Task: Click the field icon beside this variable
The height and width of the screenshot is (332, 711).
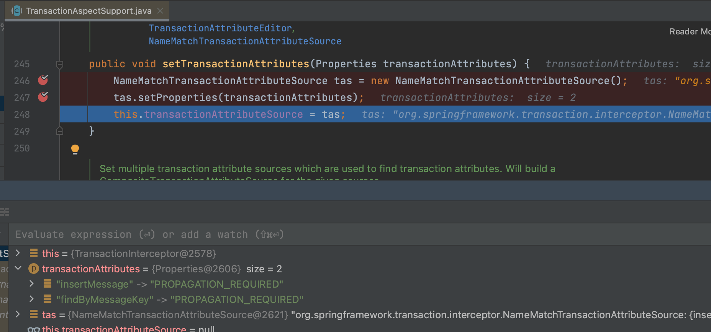Action: coord(34,253)
